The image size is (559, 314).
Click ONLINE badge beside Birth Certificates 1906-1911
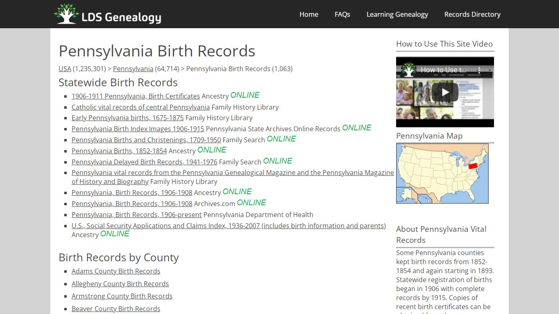coord(245,95)
